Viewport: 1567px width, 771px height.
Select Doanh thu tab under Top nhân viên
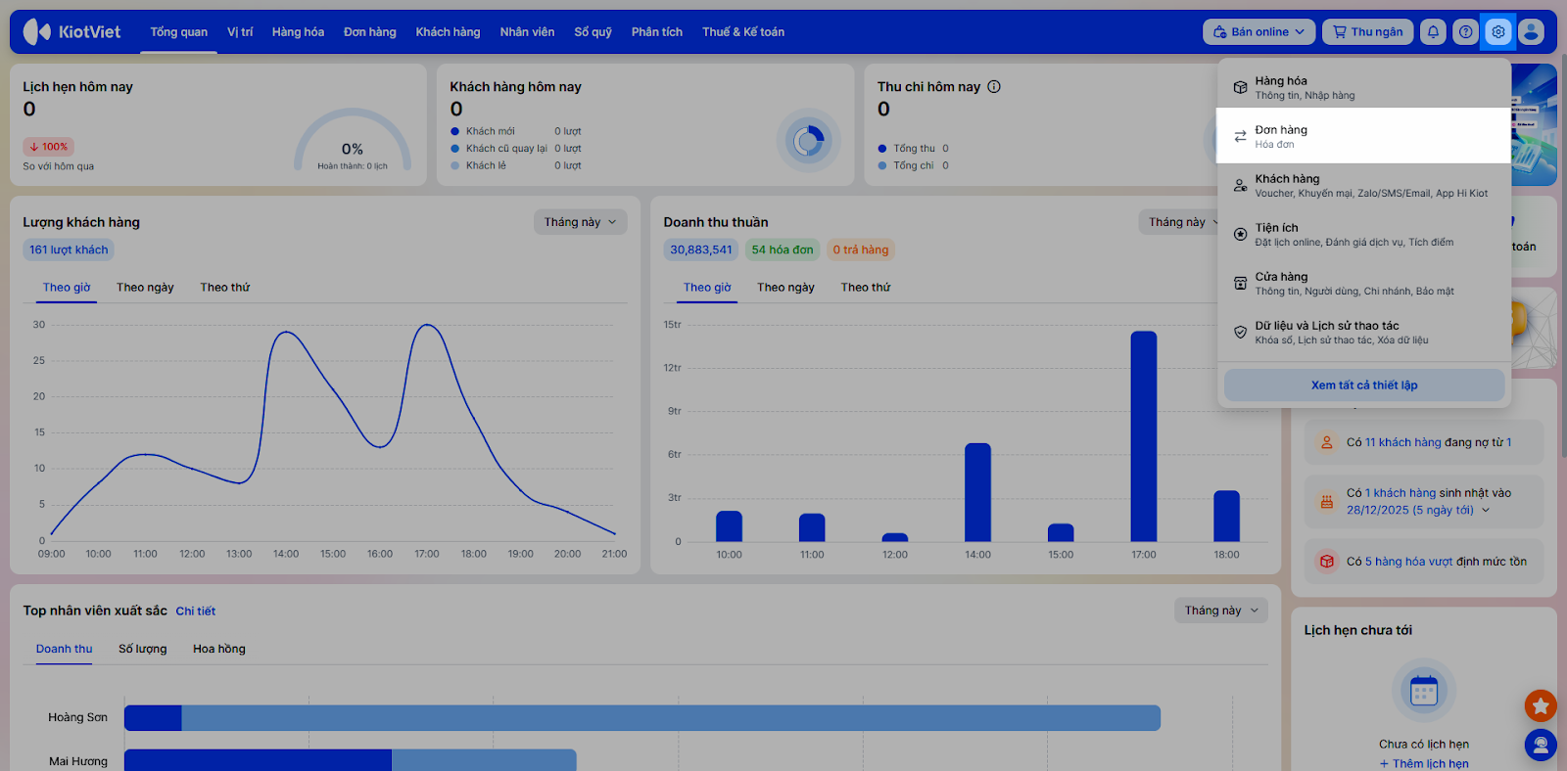point(65,649)
